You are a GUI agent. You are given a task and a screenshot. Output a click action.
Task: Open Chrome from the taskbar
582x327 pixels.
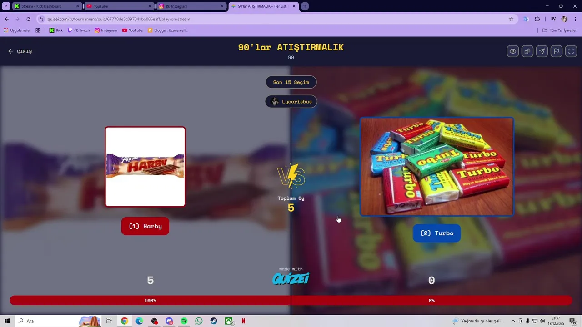tap(124, 321)
